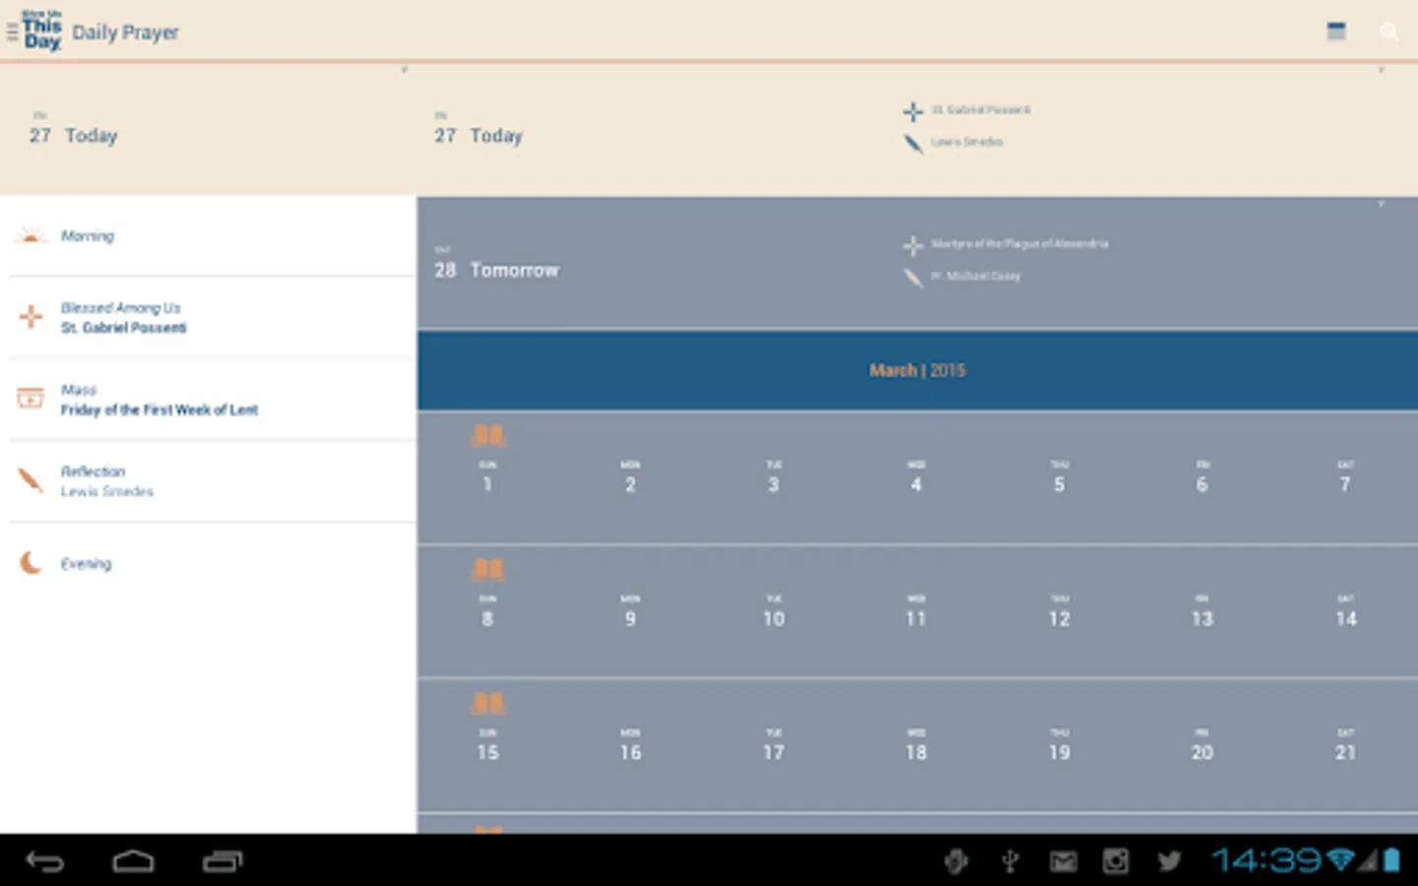Viewport: 1418px width, 886px height.
Task: Select Wednesday March 18
Action: click(917, 745)
